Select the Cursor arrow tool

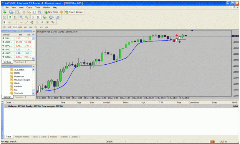click(4, 22)
